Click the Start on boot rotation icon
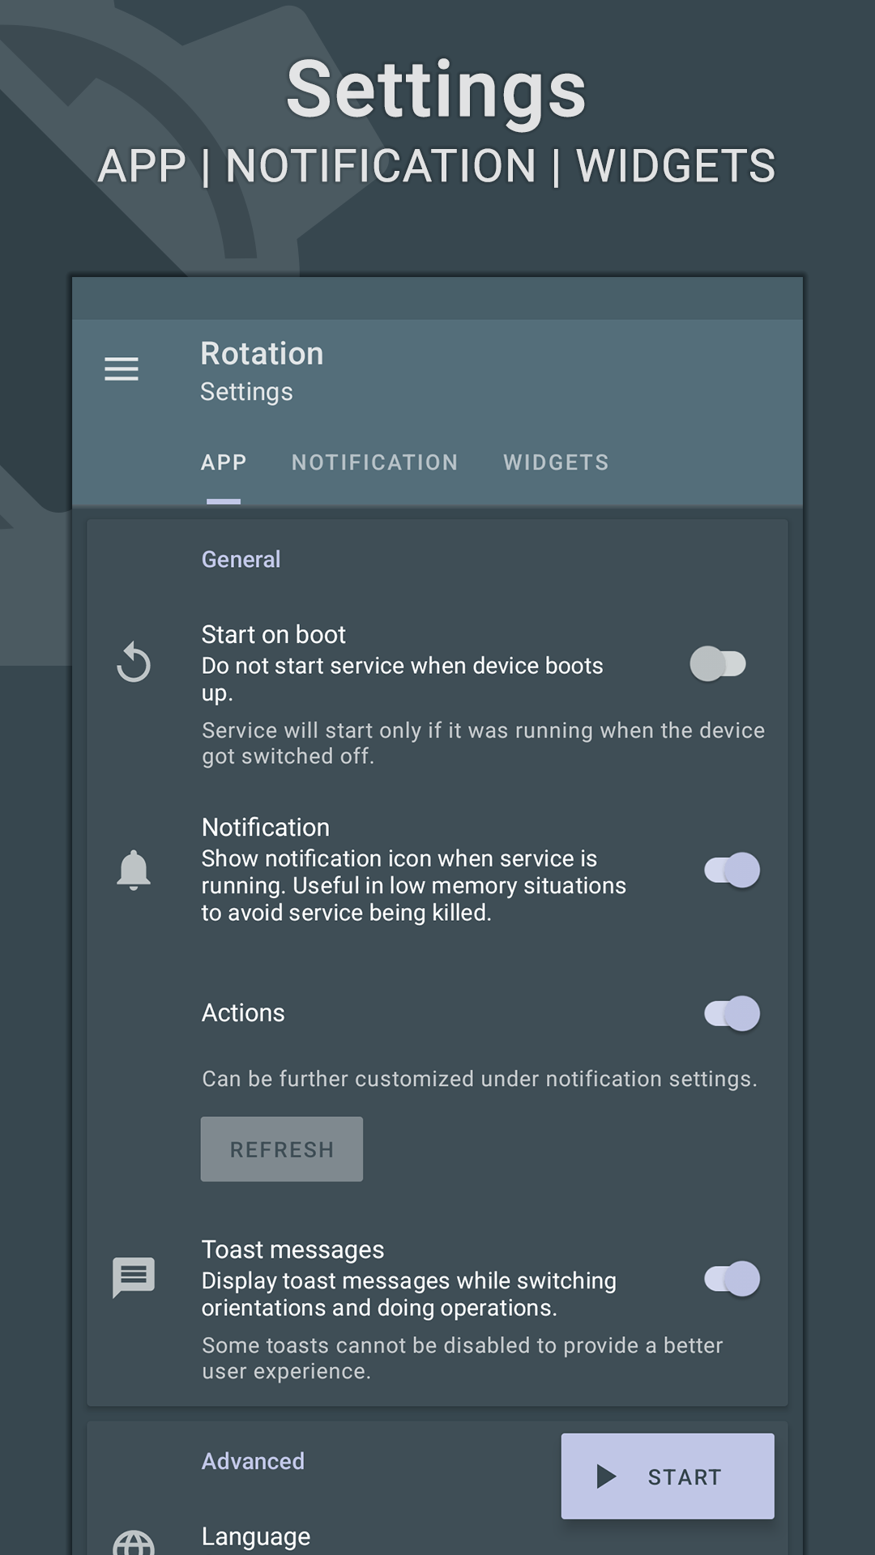Viewport: 875px width, 1555px height. (x=134, y=662)
